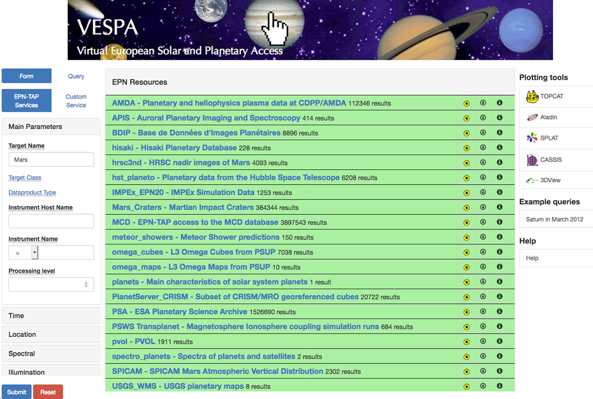Open the omega_cubes resource link
Screen dimensions: 593x399
click(194, 252)
